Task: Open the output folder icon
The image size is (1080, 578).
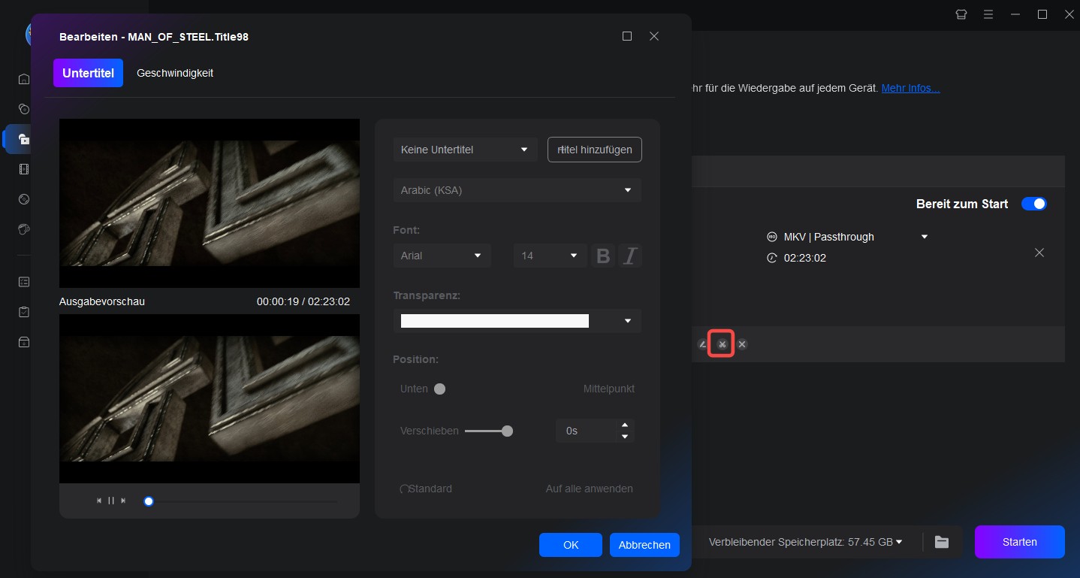Action: [942, 542]
